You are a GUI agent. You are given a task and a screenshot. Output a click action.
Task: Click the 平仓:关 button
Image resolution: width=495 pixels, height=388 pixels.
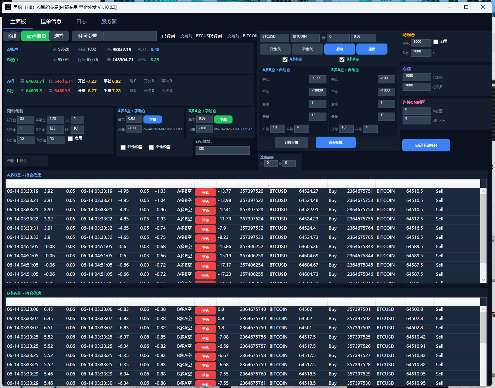pyautogui.click(x=308, y=49)
